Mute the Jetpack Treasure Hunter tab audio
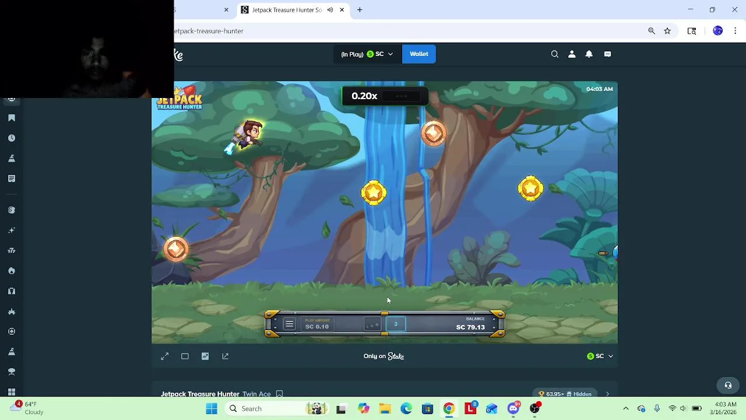The width and height of the screenshot is (746, 420). [330, 10]
